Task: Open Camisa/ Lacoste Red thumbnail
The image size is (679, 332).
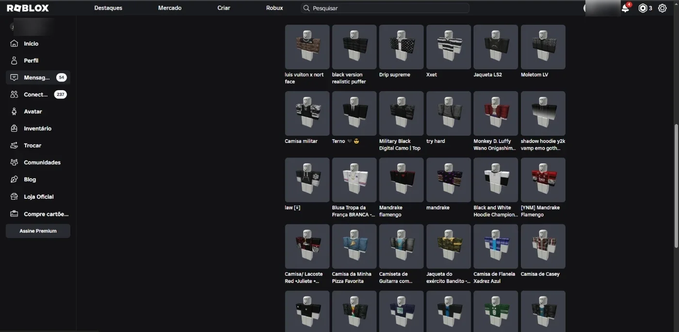Action: pos(307,246)
